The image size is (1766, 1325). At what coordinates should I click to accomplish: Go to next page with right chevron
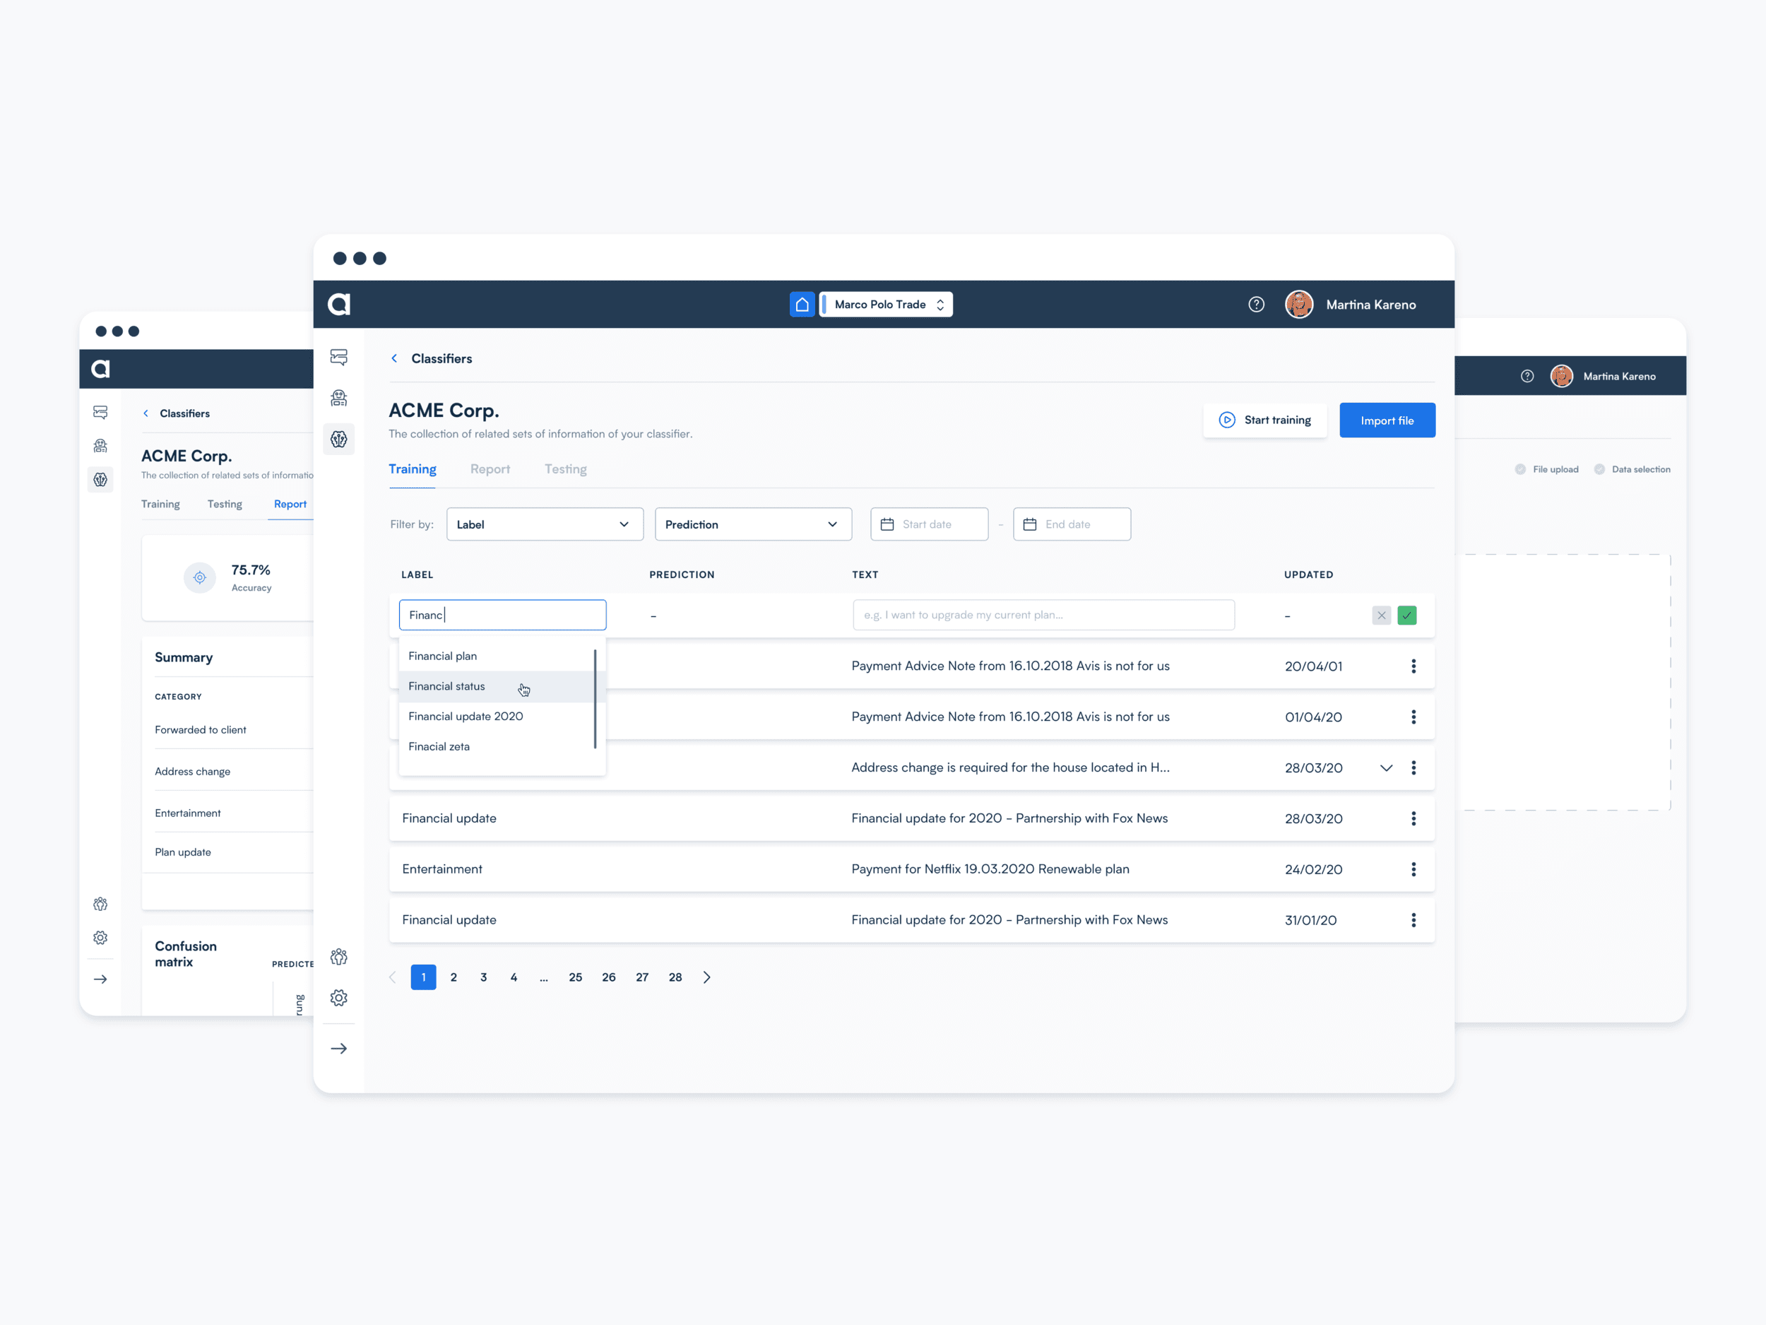point(706,977)
